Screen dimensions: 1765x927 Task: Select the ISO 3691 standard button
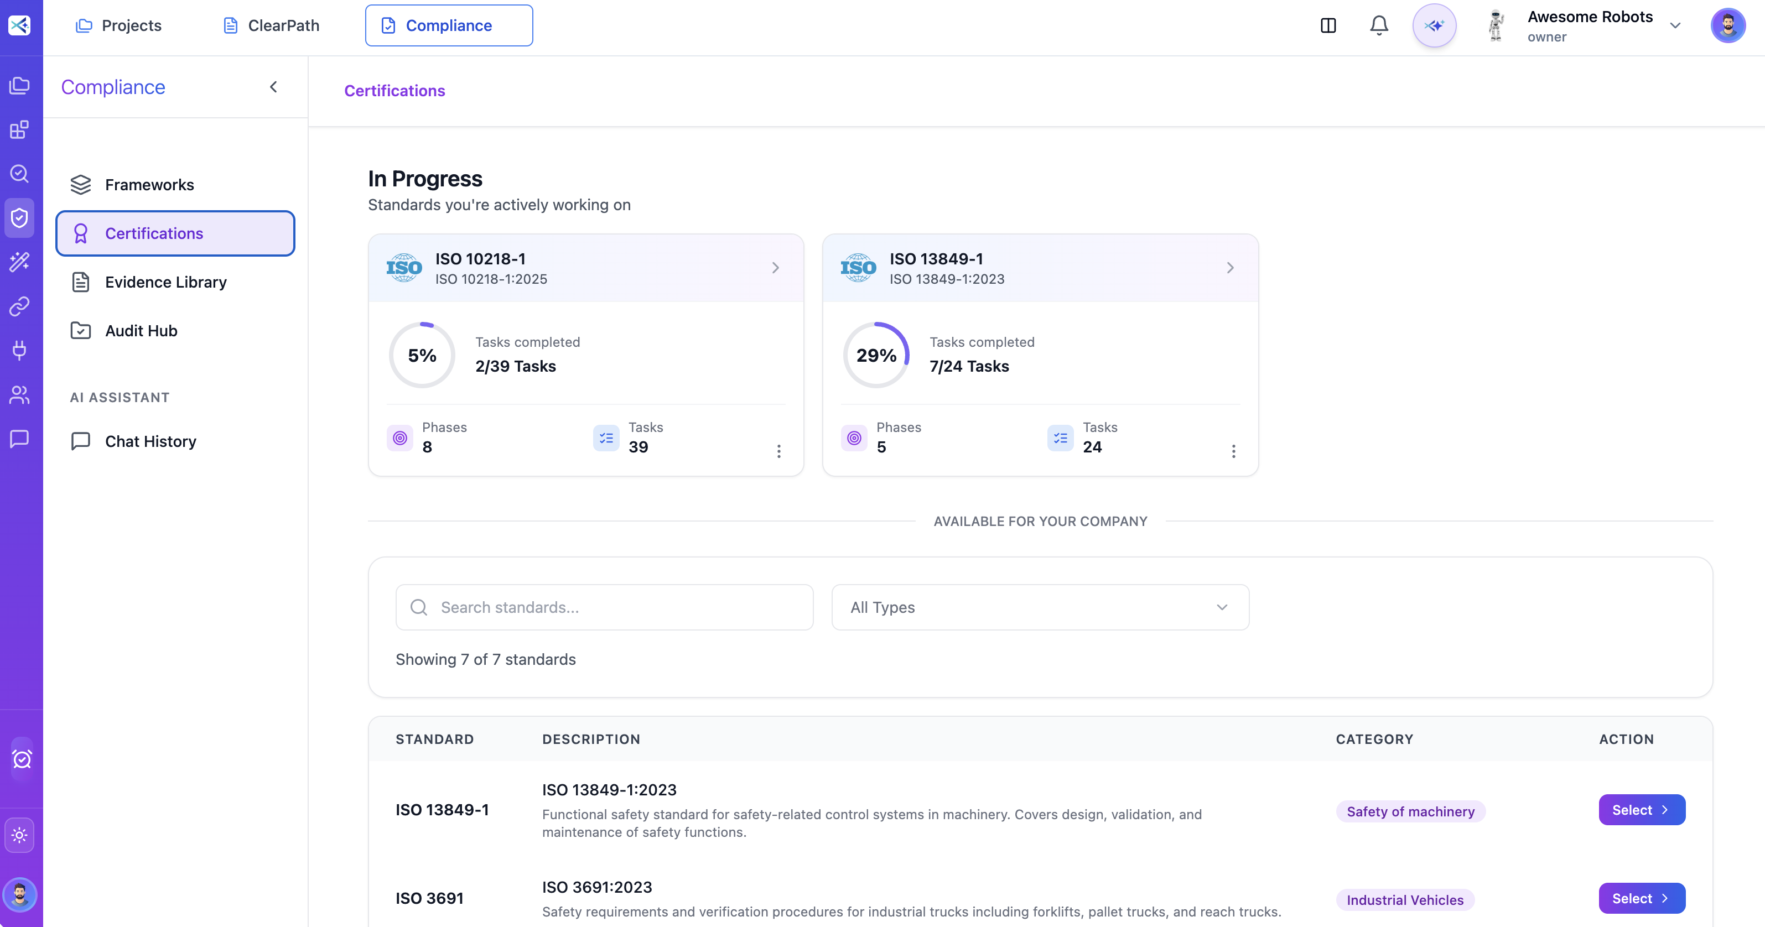point(1641,898)
